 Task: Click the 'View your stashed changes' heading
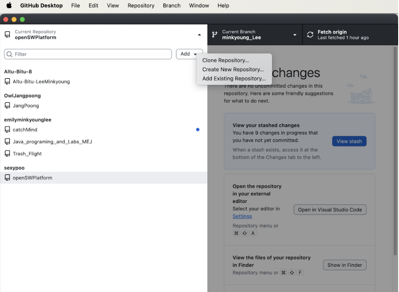266,125
